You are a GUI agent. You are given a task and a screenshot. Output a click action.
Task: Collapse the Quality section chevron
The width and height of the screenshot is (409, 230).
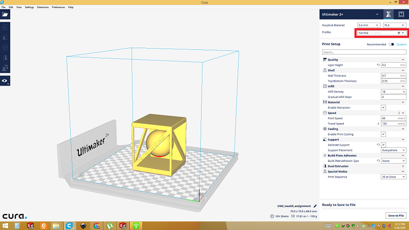[403, 60]
